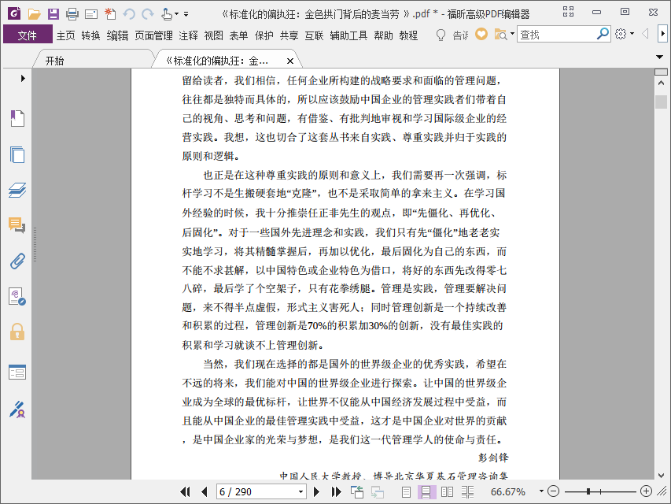Go to the next page
671x504 pixels.
pyautogui.click(x=317, y=491)
